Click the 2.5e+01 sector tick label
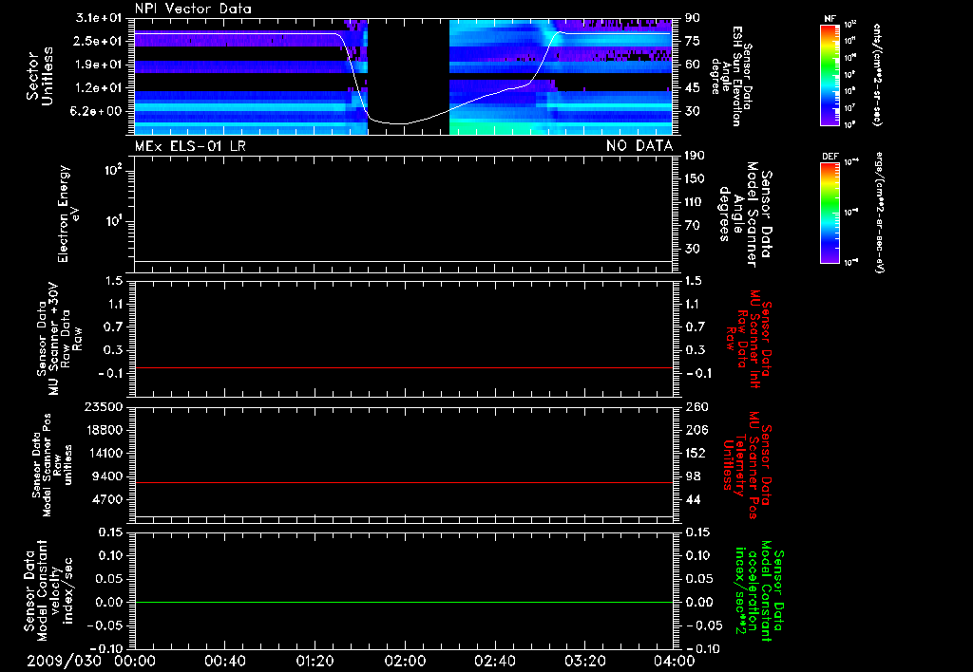 (98, 41)
